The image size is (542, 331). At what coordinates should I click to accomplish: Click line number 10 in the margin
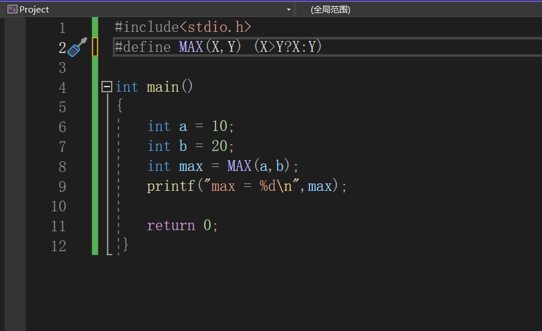[58, 206]
